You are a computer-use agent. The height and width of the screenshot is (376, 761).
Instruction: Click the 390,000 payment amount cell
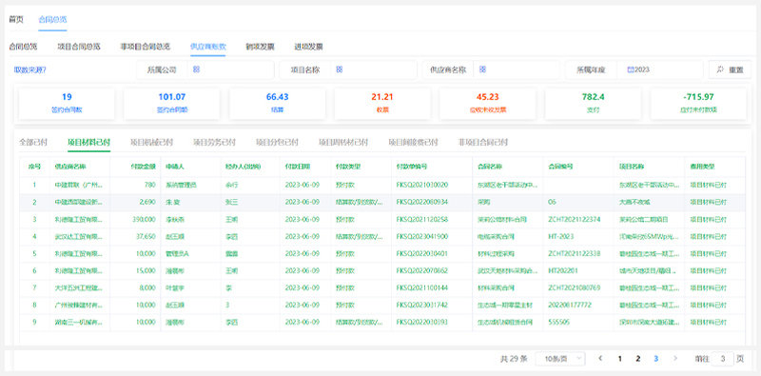144,219
